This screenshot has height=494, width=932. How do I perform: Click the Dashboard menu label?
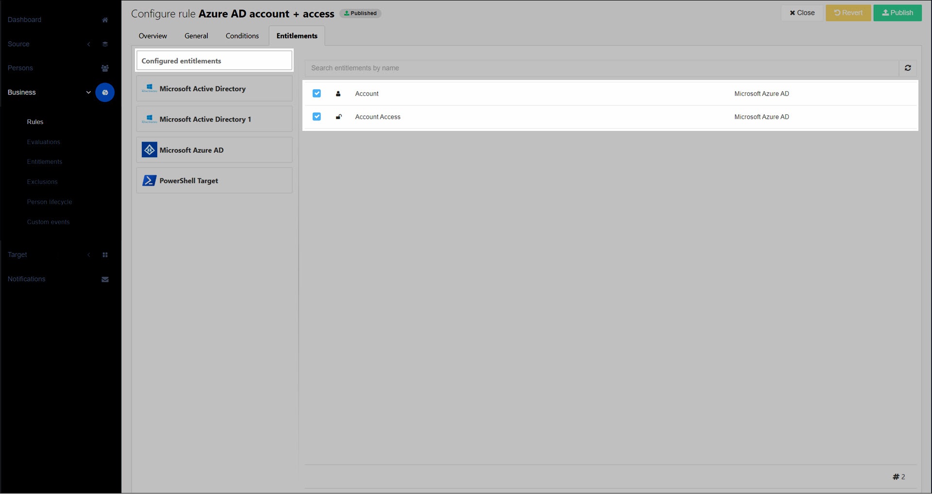[24, 20]
